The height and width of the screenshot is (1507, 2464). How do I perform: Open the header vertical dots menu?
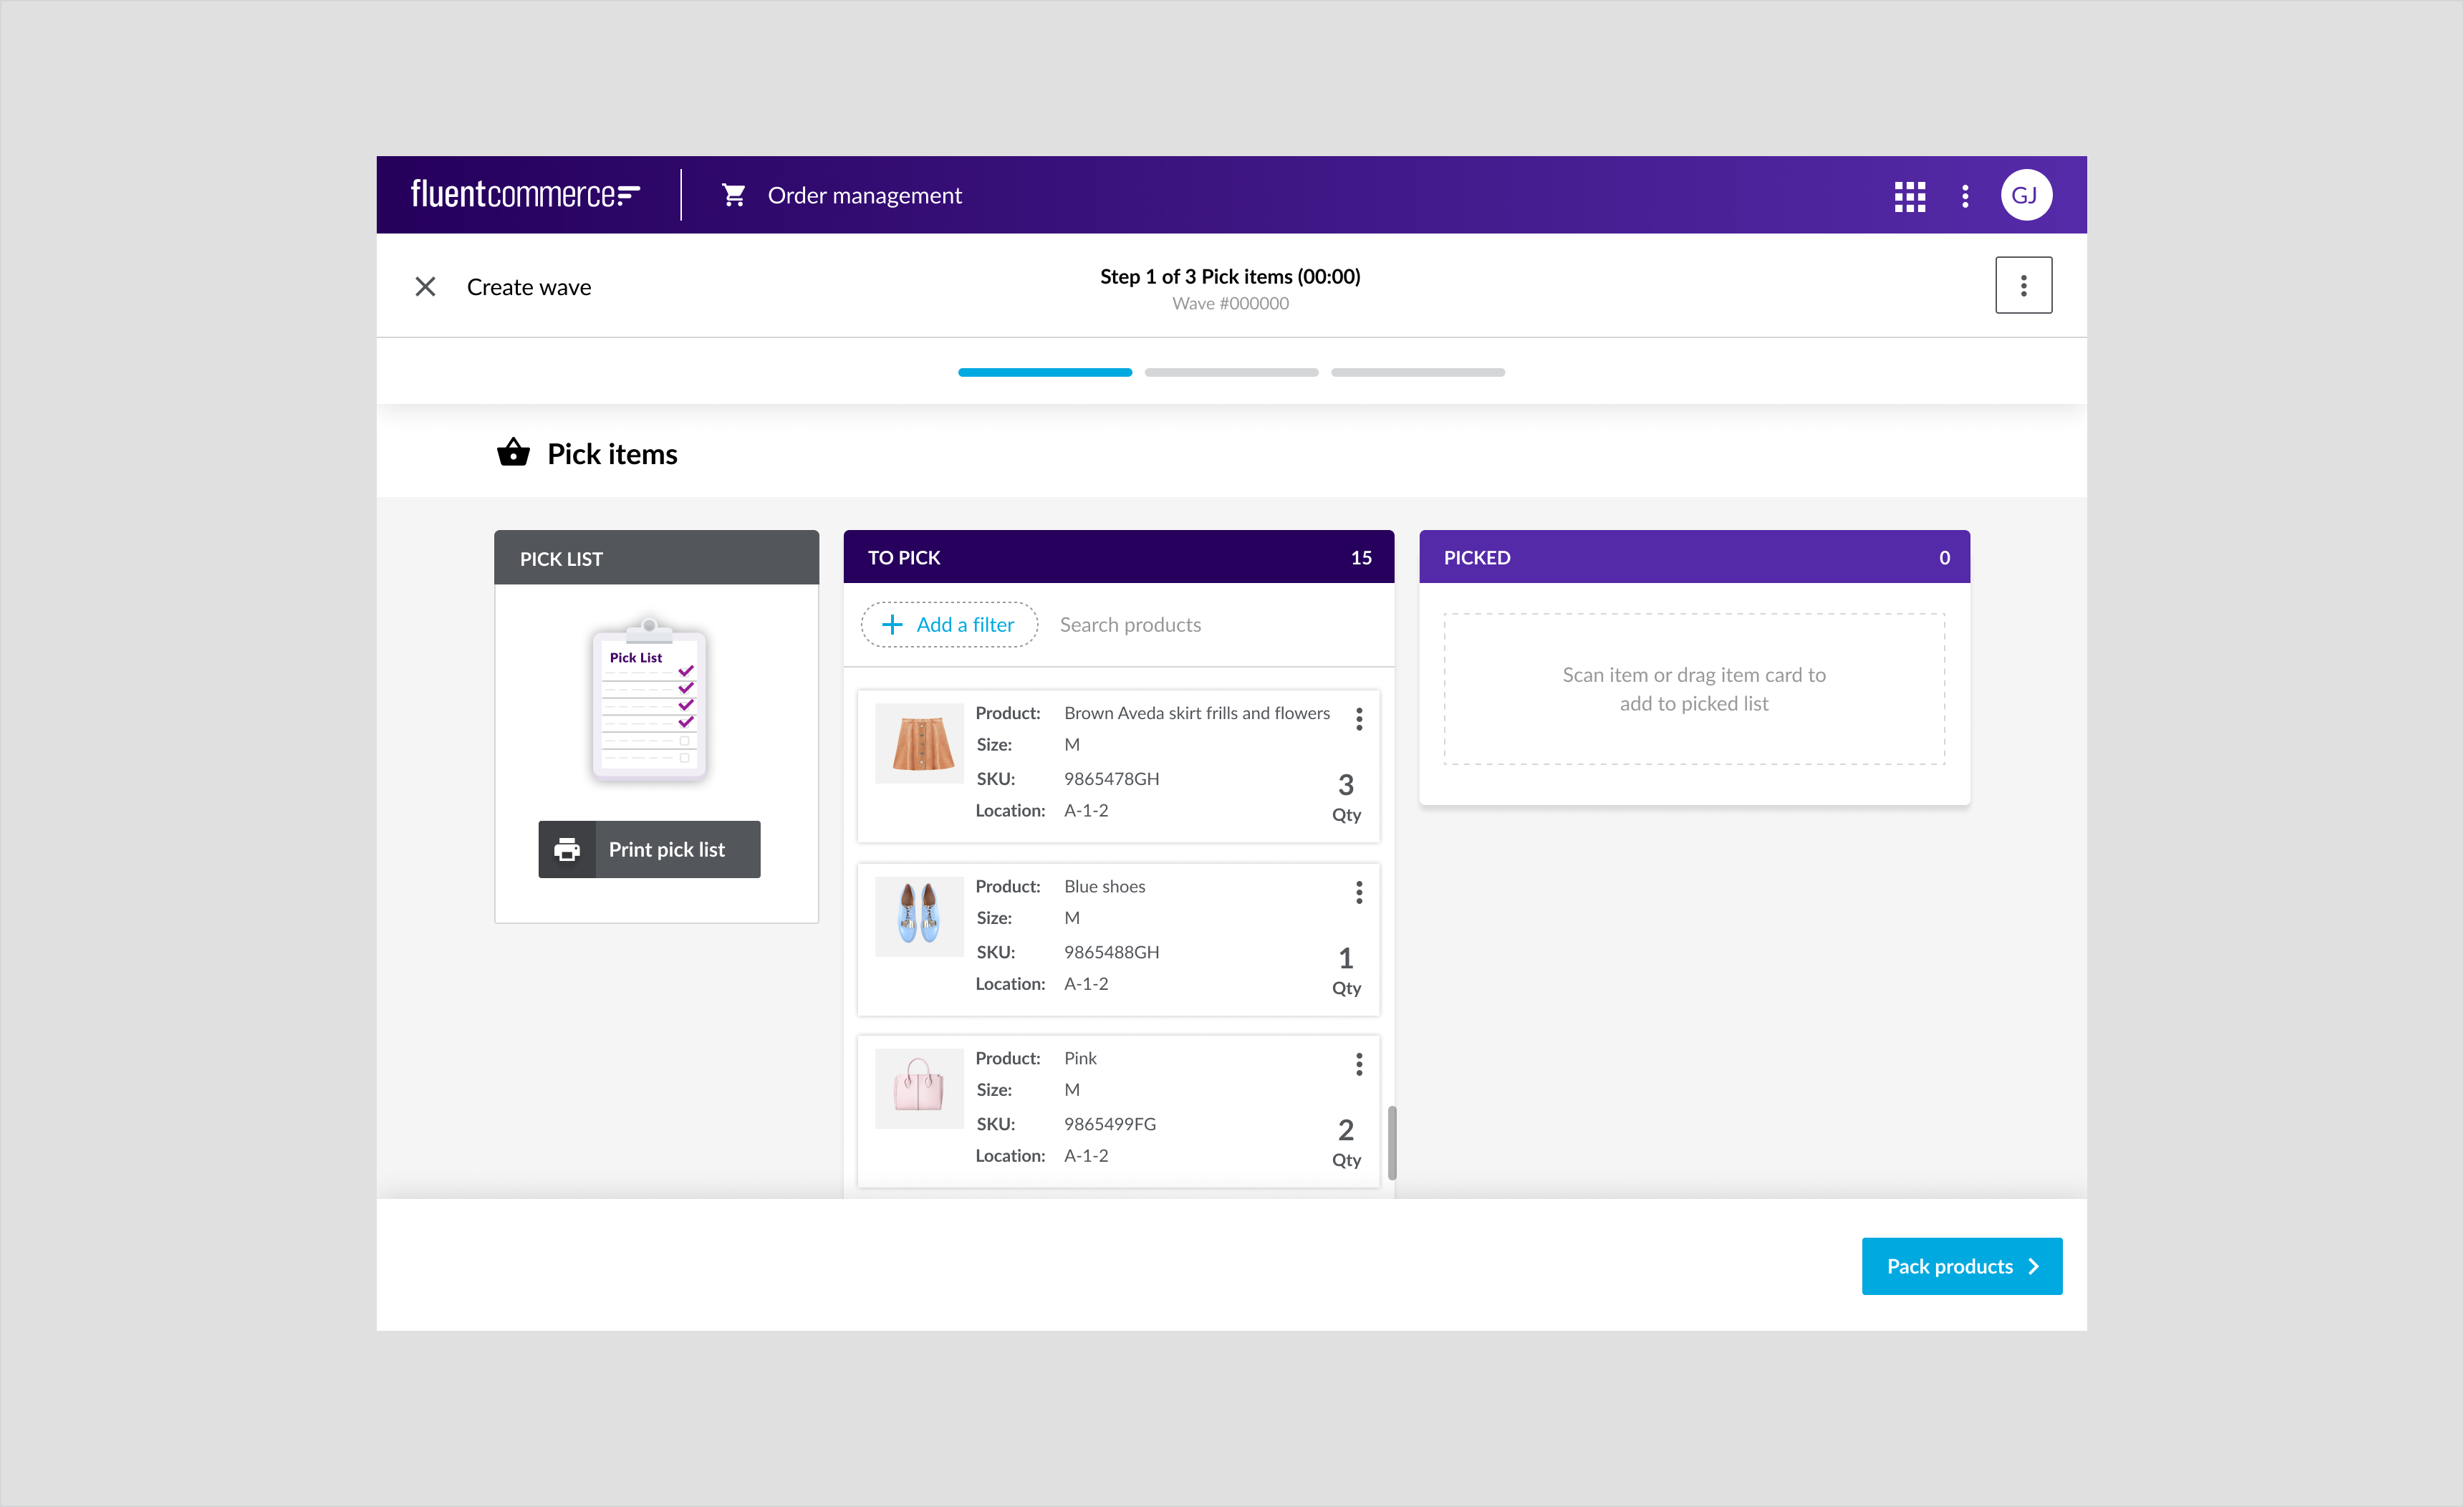click(x=1965, y=196)
